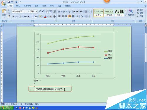Toggle the insert mode indicator in status bar

37,104
